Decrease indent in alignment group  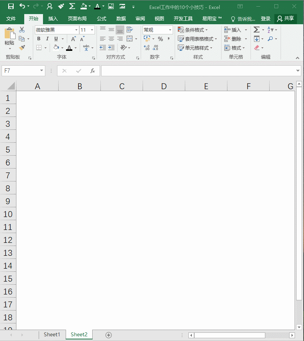pos(103,47)
